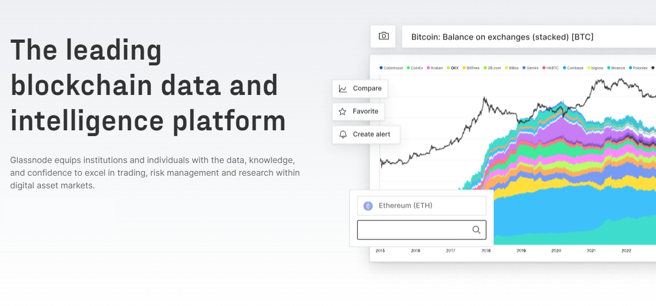The width and height of the screenshot is (656, 306).
Task: Open the Ethereum (ETH) asset selector
Action: tap(421, 206)
